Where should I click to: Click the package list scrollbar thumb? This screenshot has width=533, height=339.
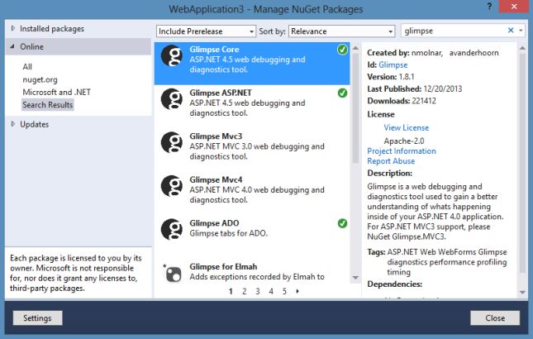(x=355, y=108)
